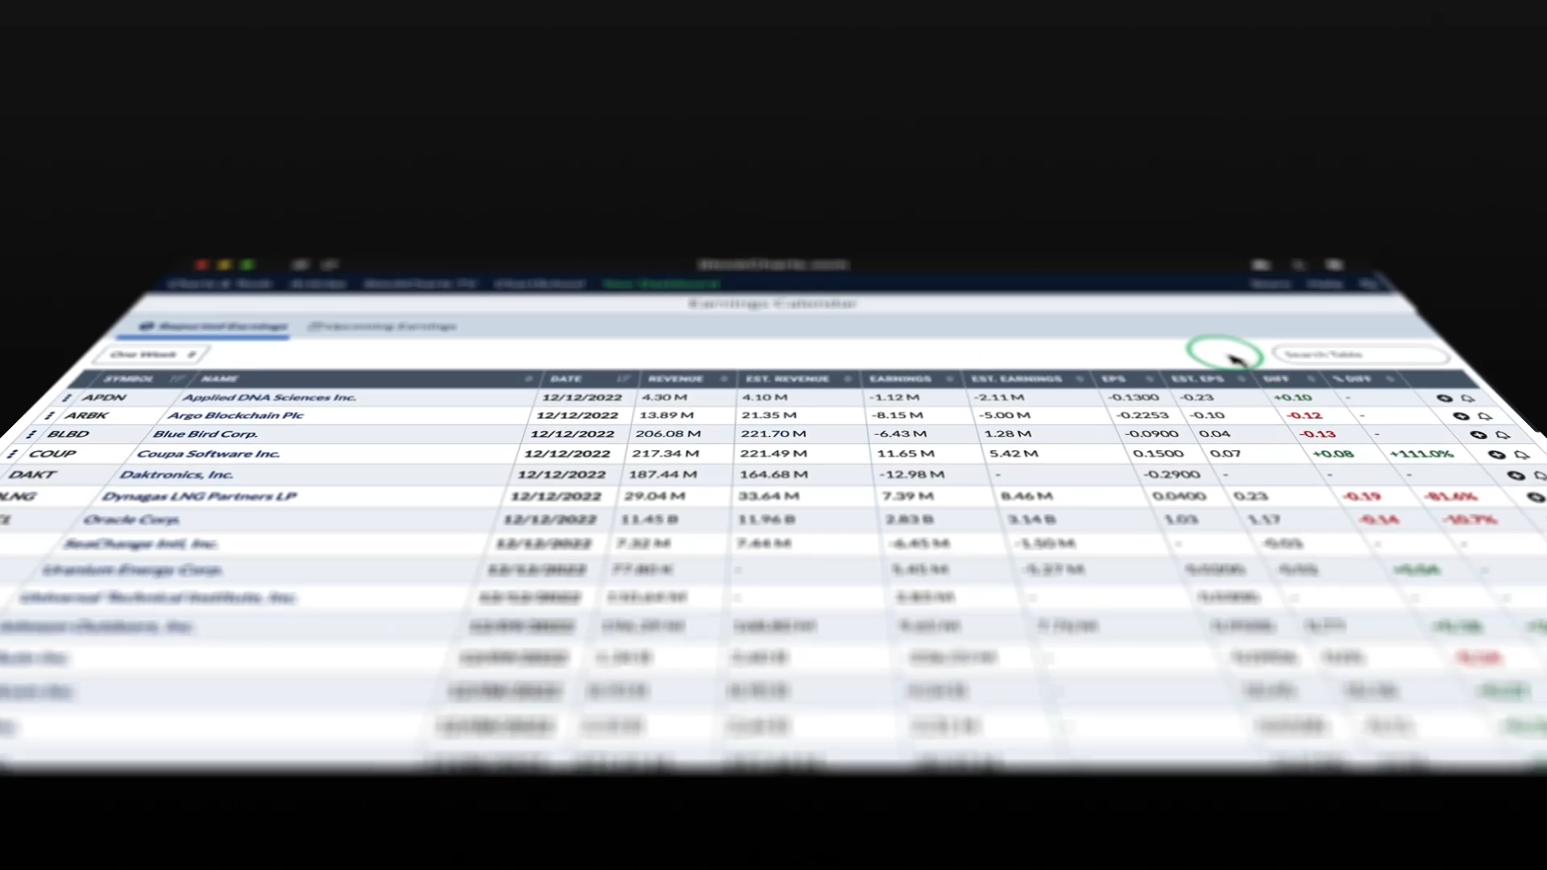1547x870 pixels.
Task: Click the bell alert icon in COUP row
Action: coord(1521,455)
